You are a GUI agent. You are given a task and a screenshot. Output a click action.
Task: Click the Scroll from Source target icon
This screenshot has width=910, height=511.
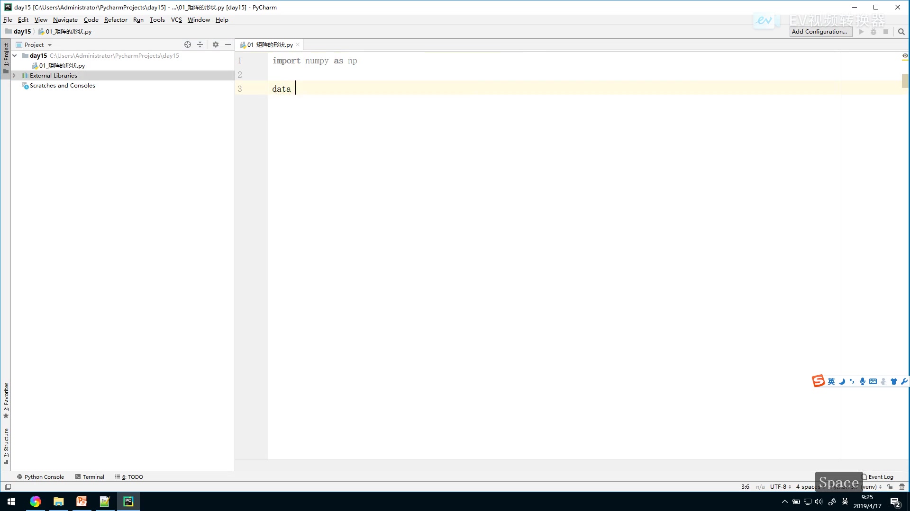click(x=188, y=44)
